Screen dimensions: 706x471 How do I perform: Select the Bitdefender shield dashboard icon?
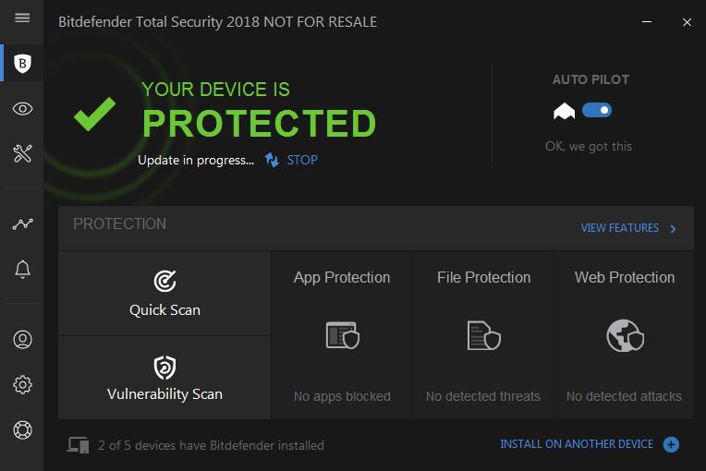[x=22, y=63]
